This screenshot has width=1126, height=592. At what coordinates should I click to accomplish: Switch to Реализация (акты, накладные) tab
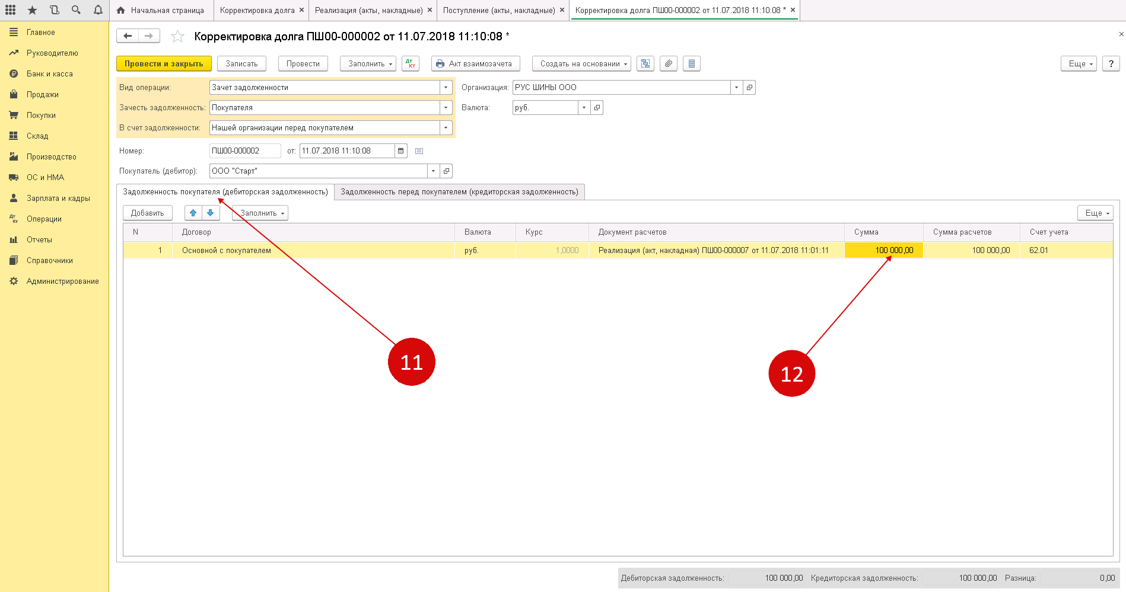[x=368, y=11]
